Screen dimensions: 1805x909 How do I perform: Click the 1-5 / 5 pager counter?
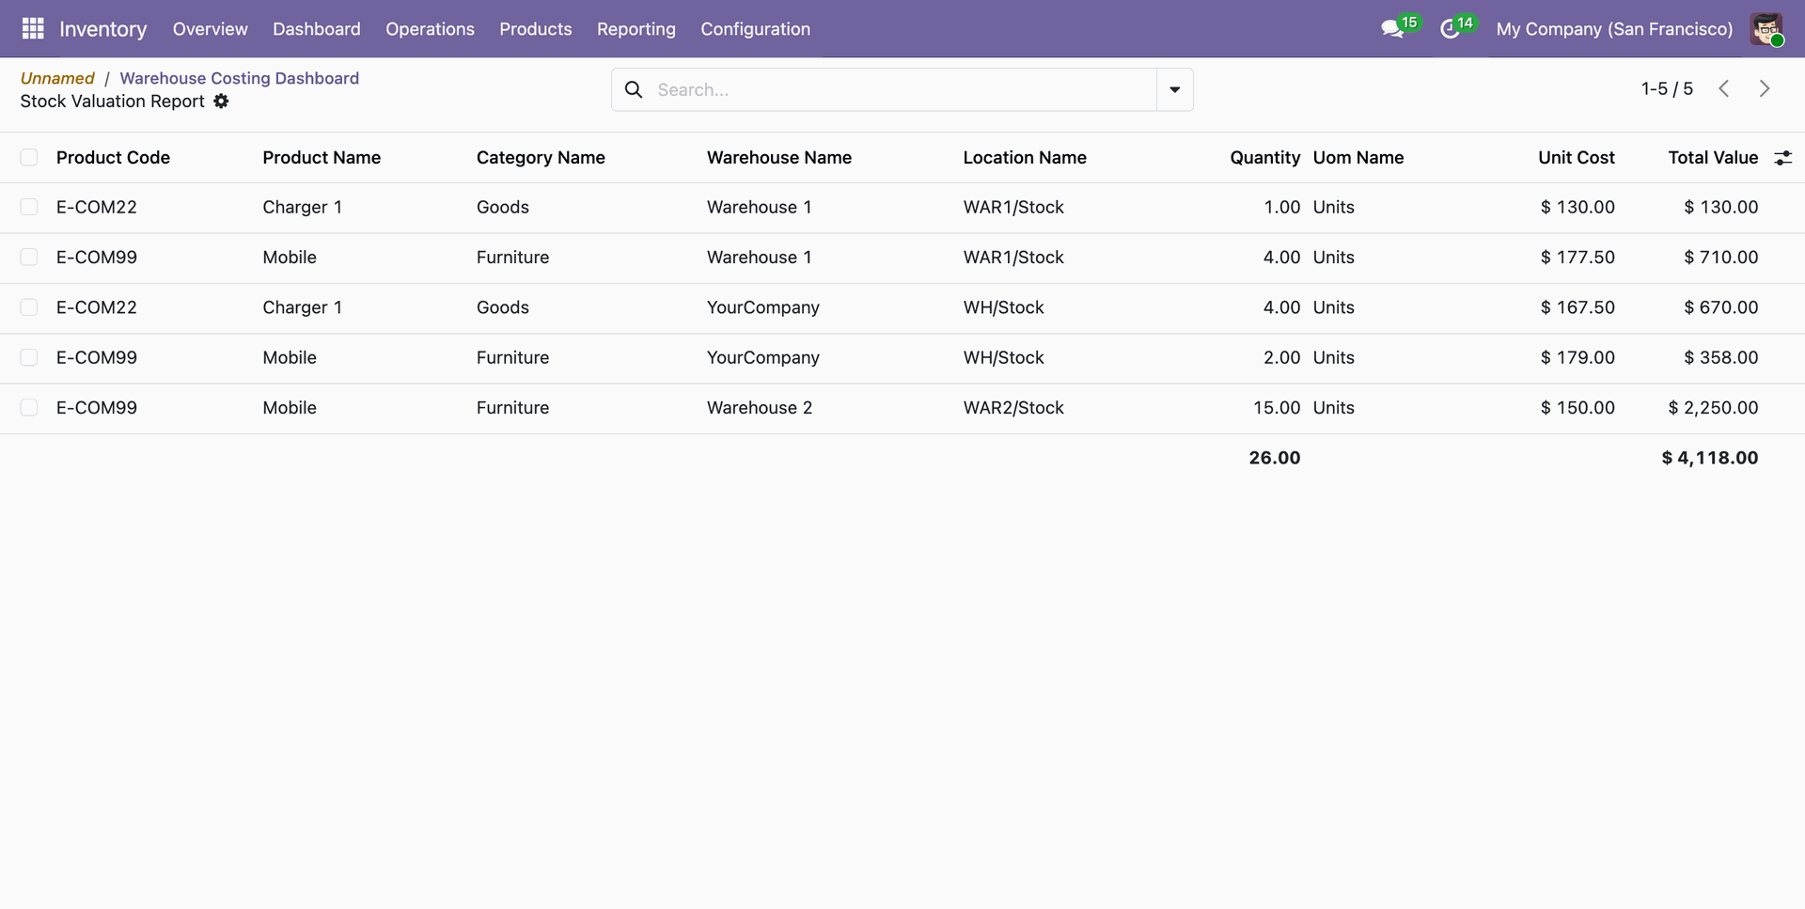1667,88
